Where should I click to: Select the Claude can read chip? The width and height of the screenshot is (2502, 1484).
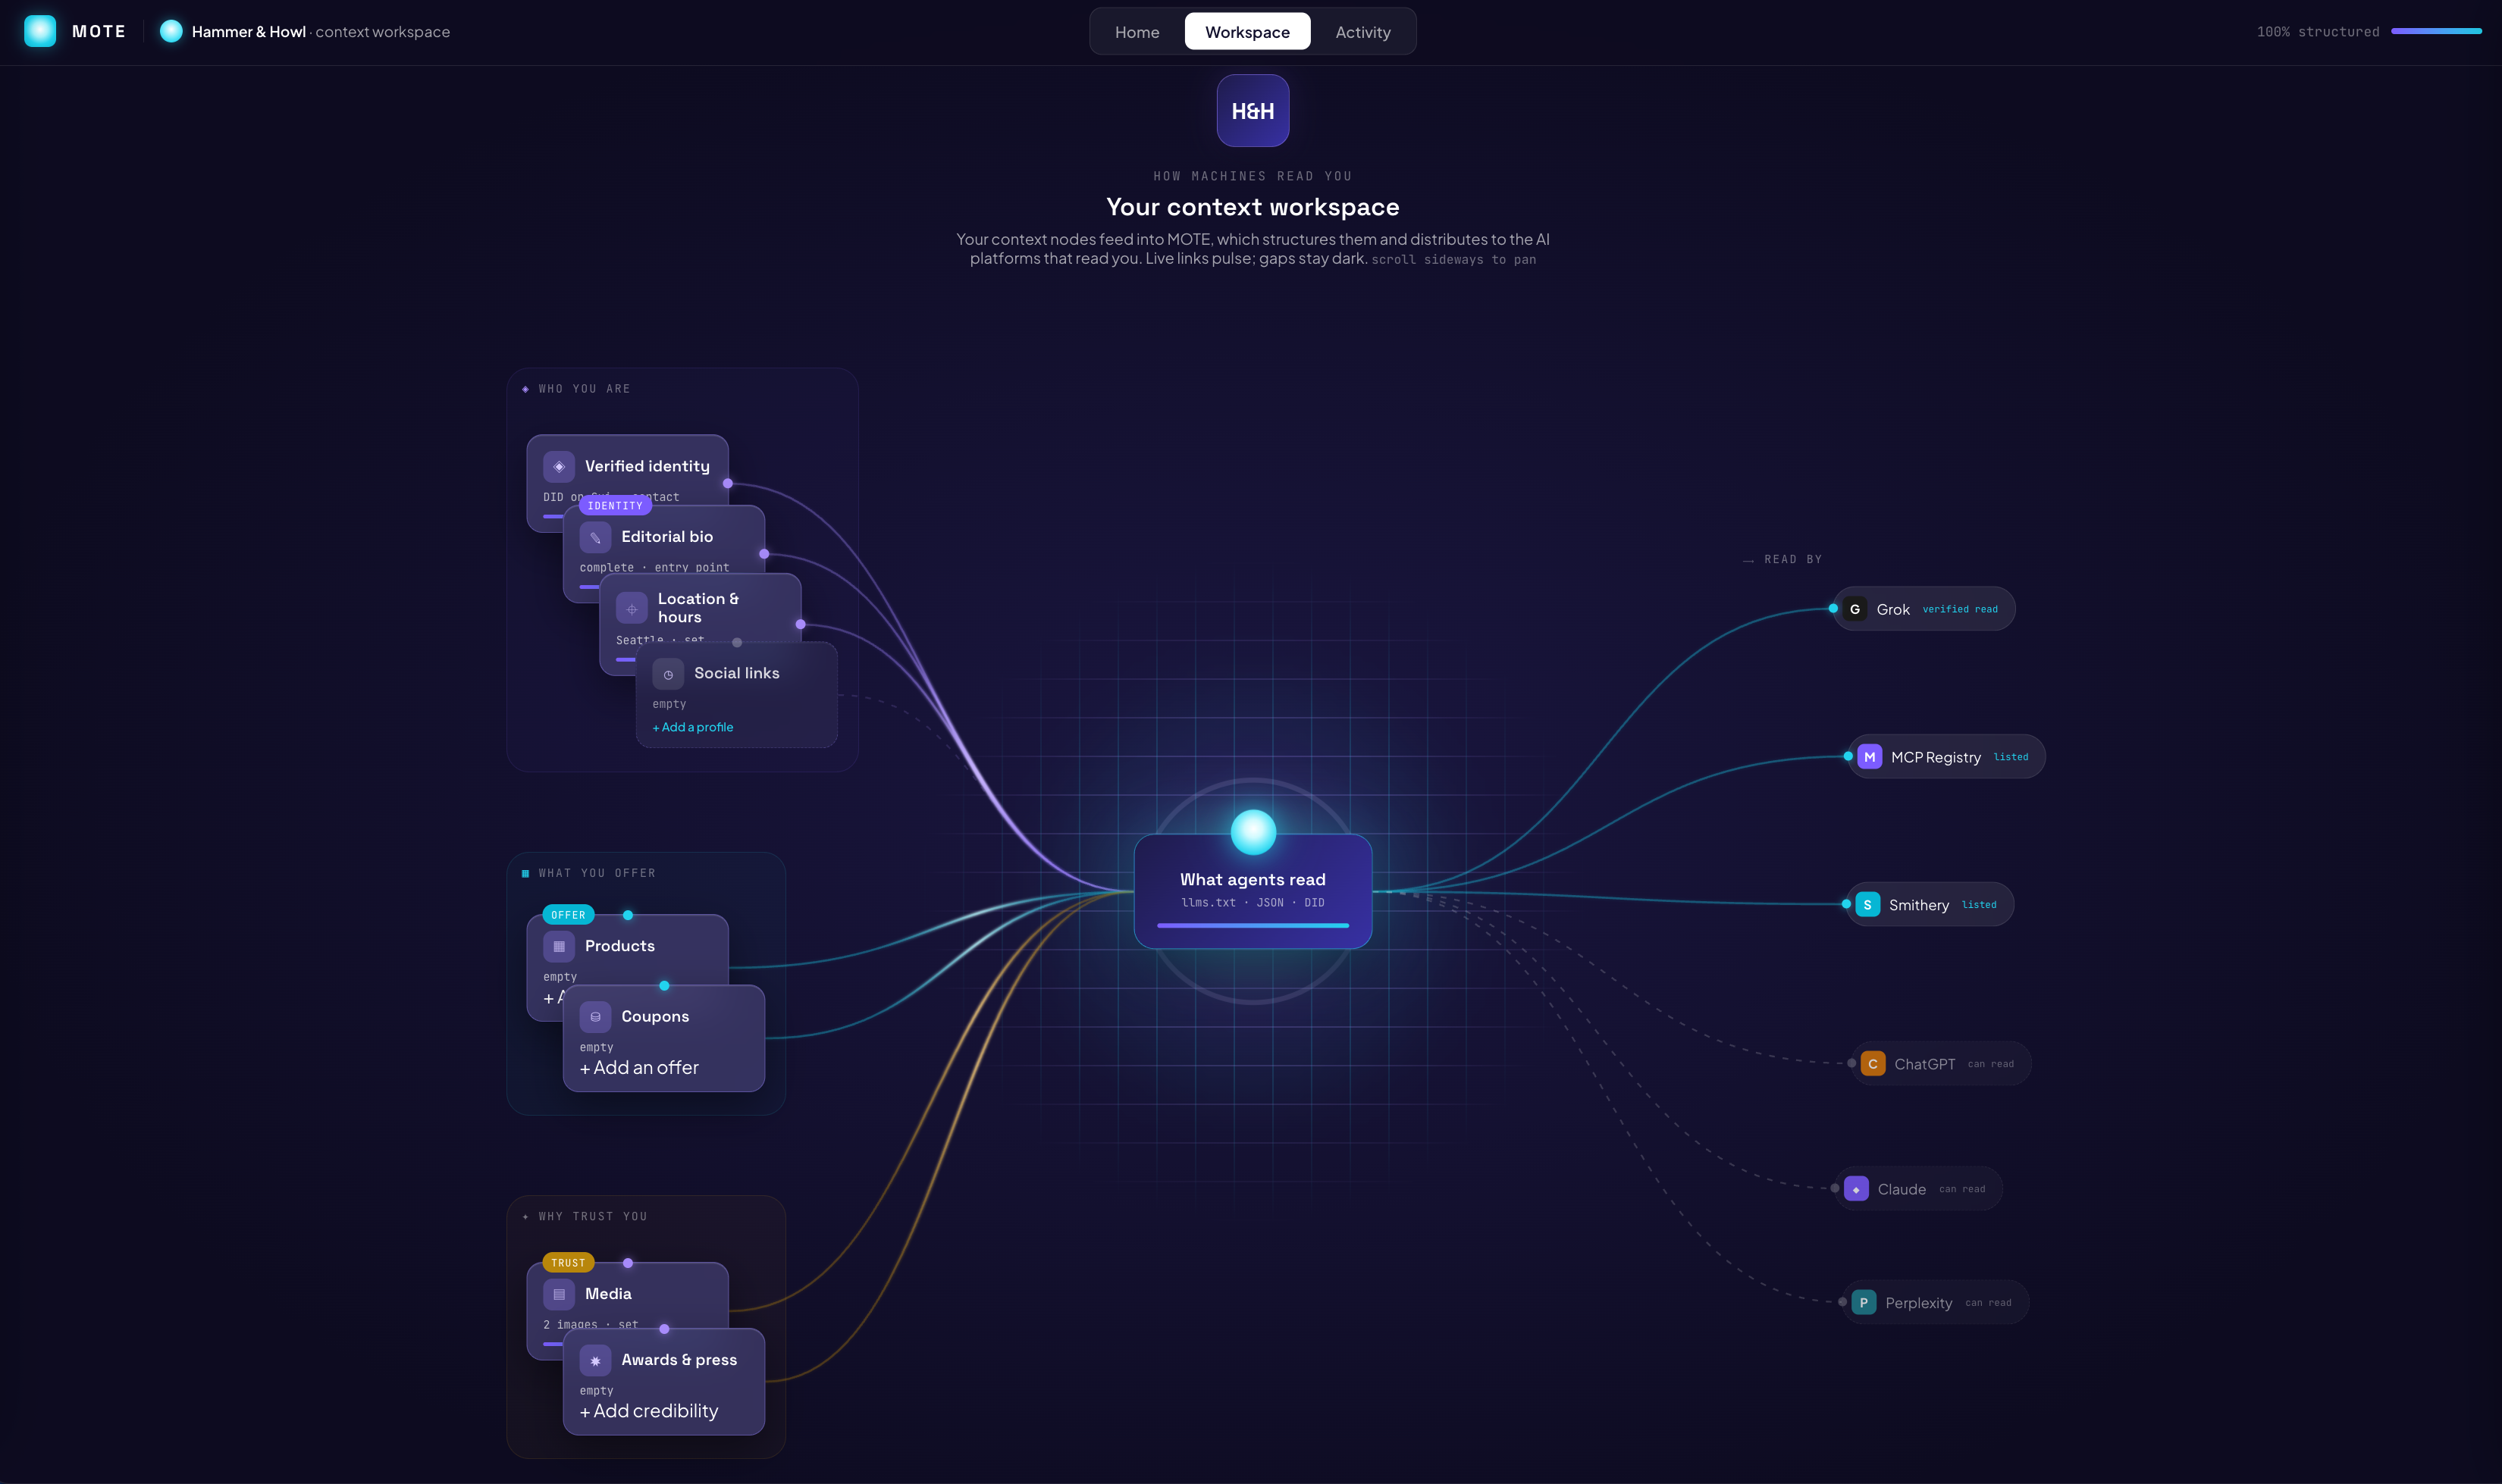[x=1917, y=1189]
